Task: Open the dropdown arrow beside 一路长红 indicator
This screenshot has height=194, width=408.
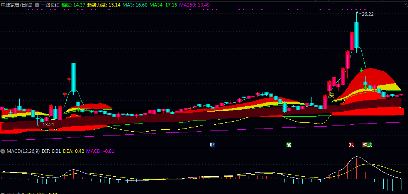Action: (37, 5)
